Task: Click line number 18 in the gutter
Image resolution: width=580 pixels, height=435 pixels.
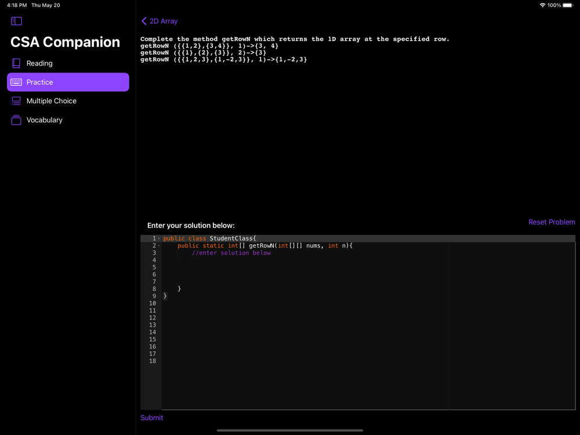Action: pos(153,361)
